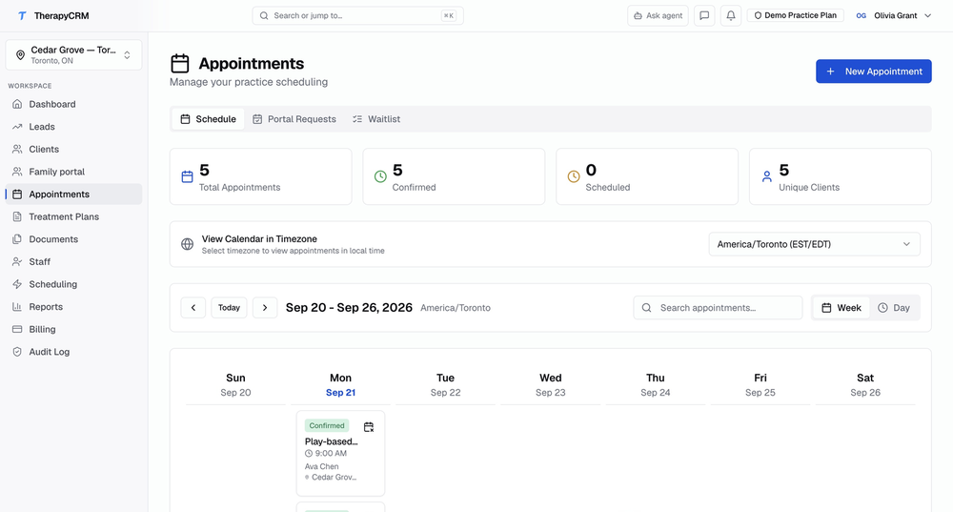Open Billing in sidebar
Image resolution: width=953 pixels, height=512 pixels.
point(73,329)
